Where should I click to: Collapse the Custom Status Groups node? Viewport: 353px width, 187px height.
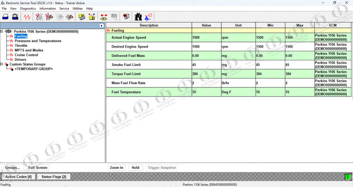pyautogui.click(x=2, y=64)
